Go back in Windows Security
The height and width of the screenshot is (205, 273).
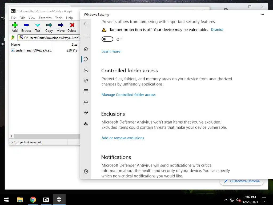pyautogui.click(x=86, y=24)
